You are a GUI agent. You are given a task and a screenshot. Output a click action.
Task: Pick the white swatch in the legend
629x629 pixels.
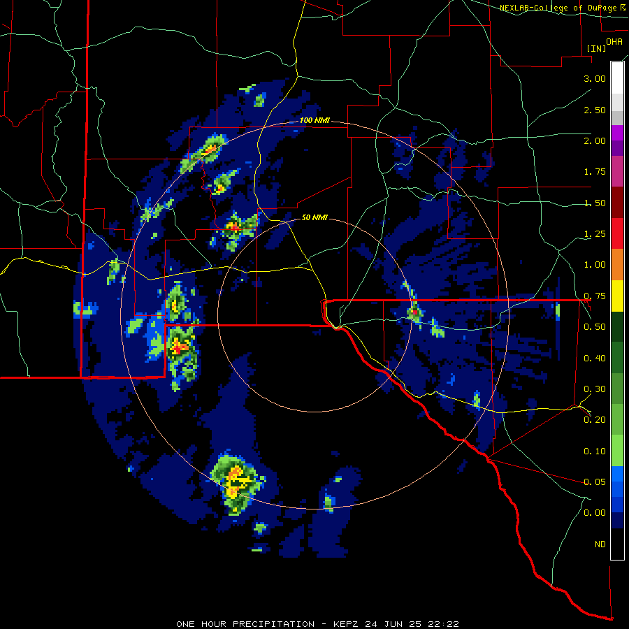tap(617, 78)
